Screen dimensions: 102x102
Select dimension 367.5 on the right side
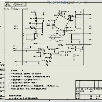click(91, 45)
